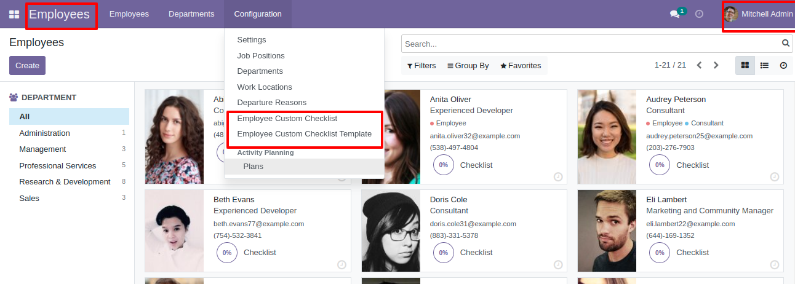Click the Employees app title
This screenshot has width=795, height=284.
(60, 14)
